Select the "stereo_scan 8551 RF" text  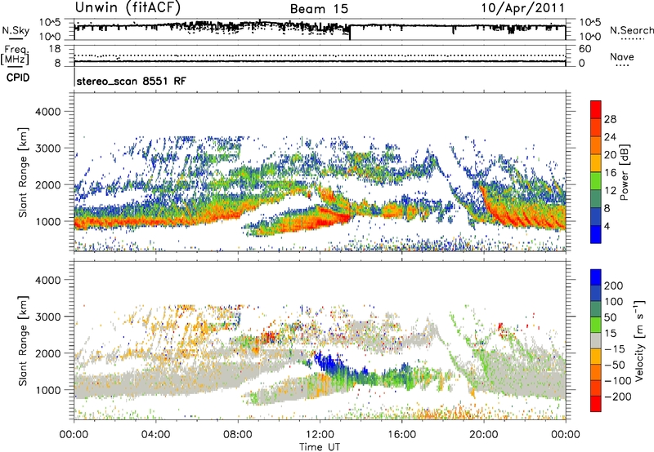(132, 81)
